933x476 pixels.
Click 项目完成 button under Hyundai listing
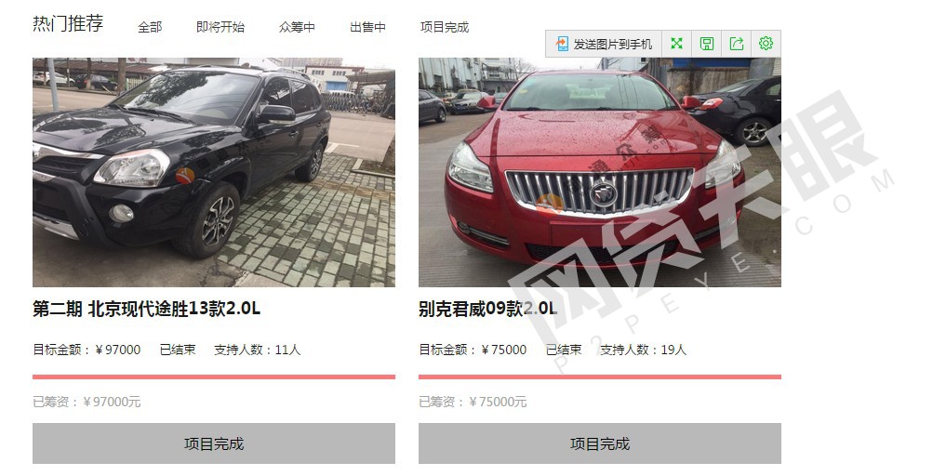214,443
